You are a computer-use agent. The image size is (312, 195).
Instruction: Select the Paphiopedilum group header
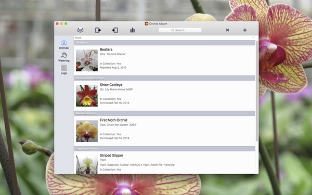point(164,149)
